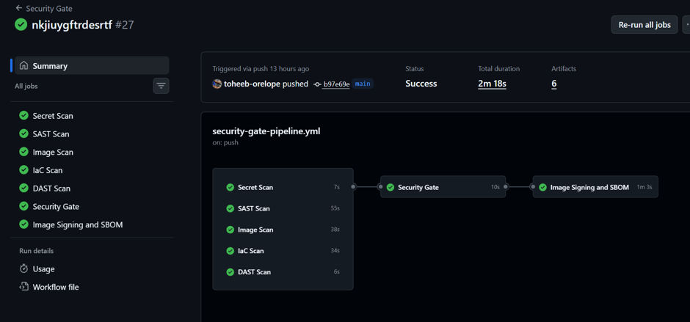Click the 1m 3s duration on Image Signing node
This screenshot has width=690, height=322.
coord(644,187)
